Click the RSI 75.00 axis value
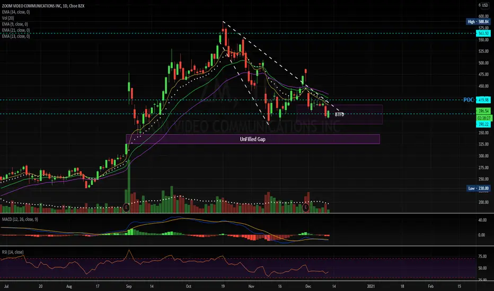The image size is (494, 291). (483, 257)
